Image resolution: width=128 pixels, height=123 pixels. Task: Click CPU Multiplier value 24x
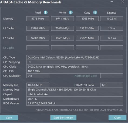click(38, 76)
